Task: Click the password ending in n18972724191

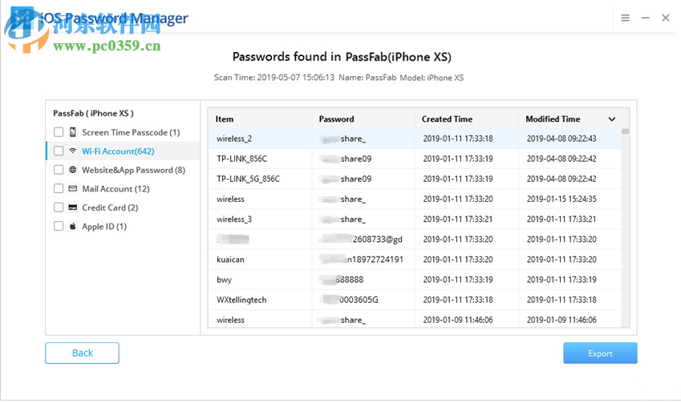Action: point(361,260)
